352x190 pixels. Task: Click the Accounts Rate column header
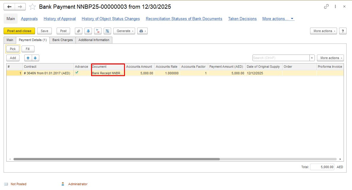point(167,67)
